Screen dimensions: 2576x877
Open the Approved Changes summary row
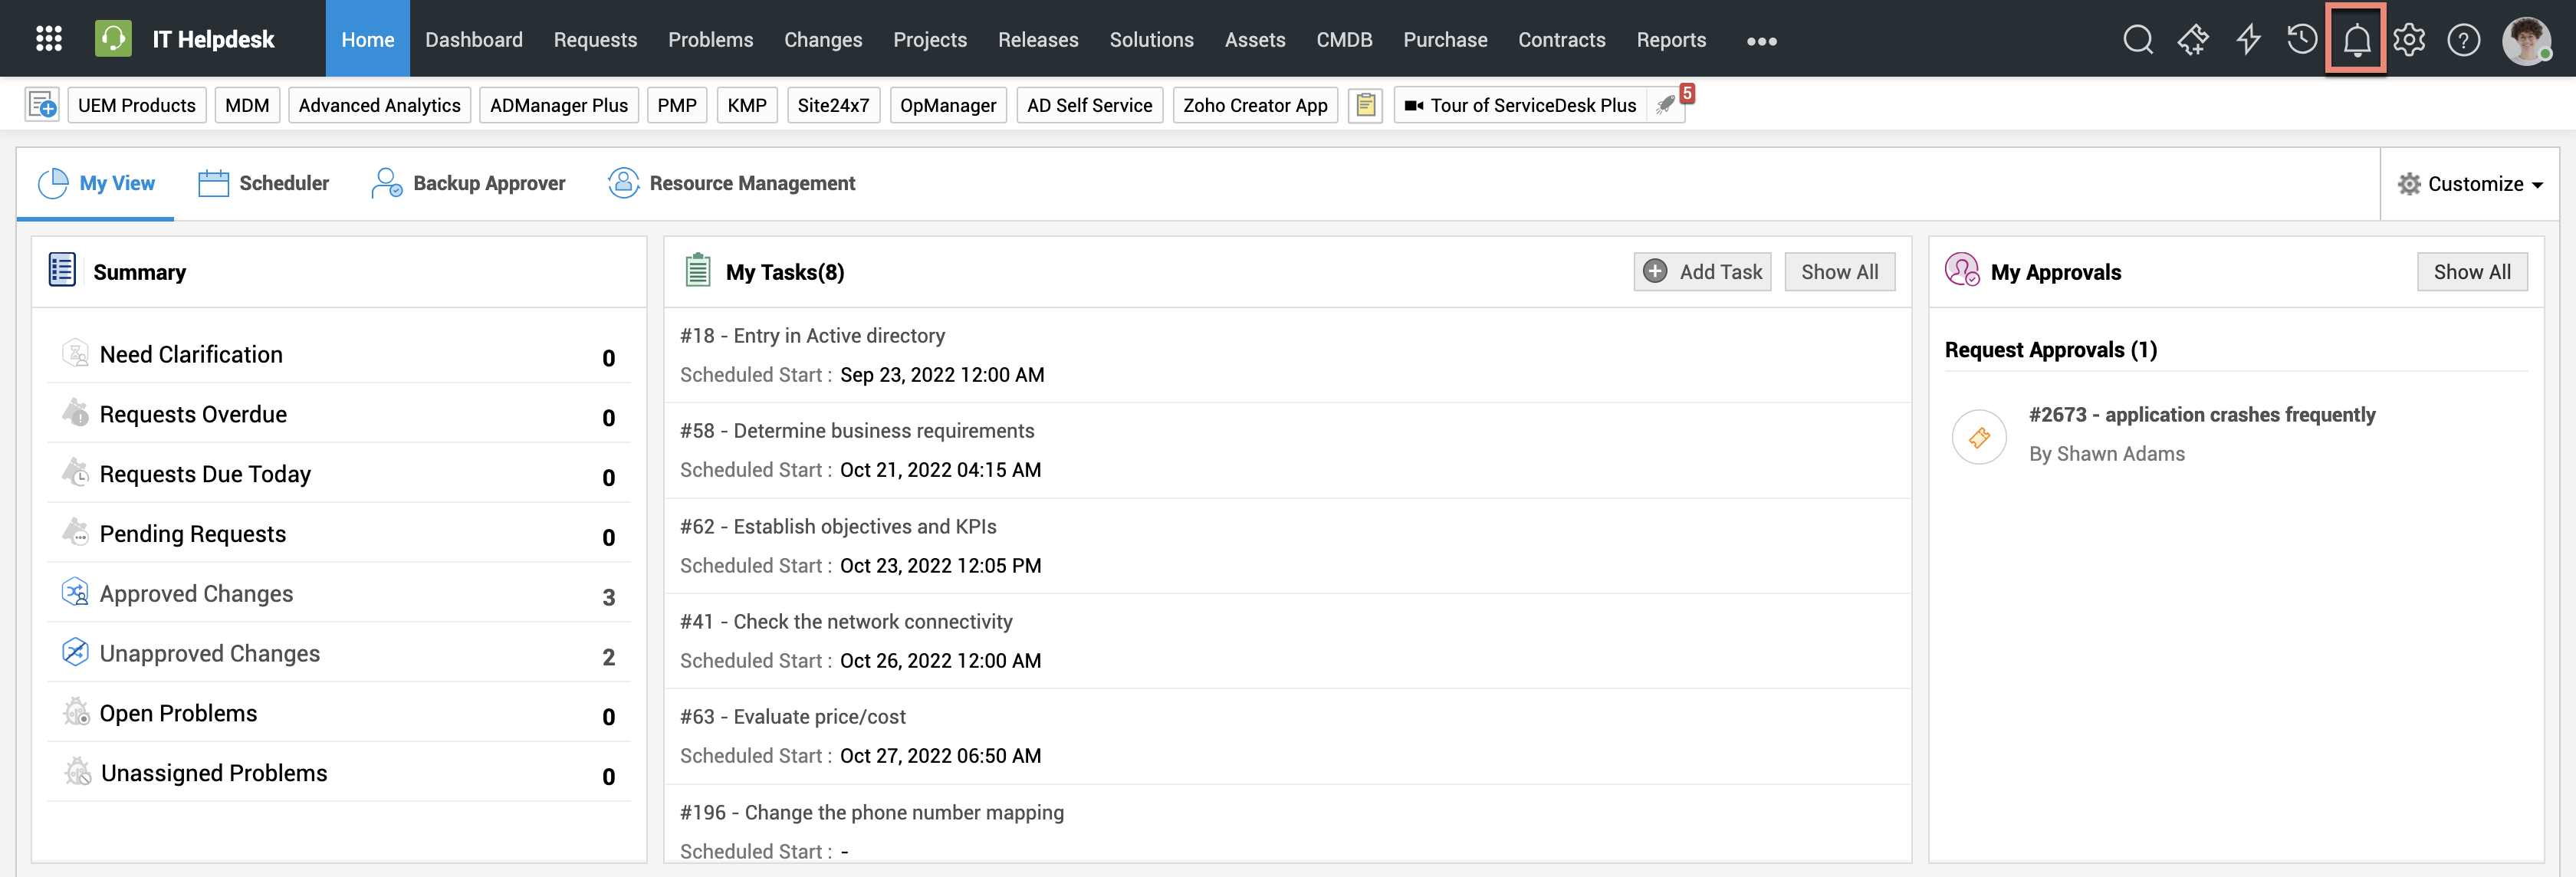coord(196,594)
